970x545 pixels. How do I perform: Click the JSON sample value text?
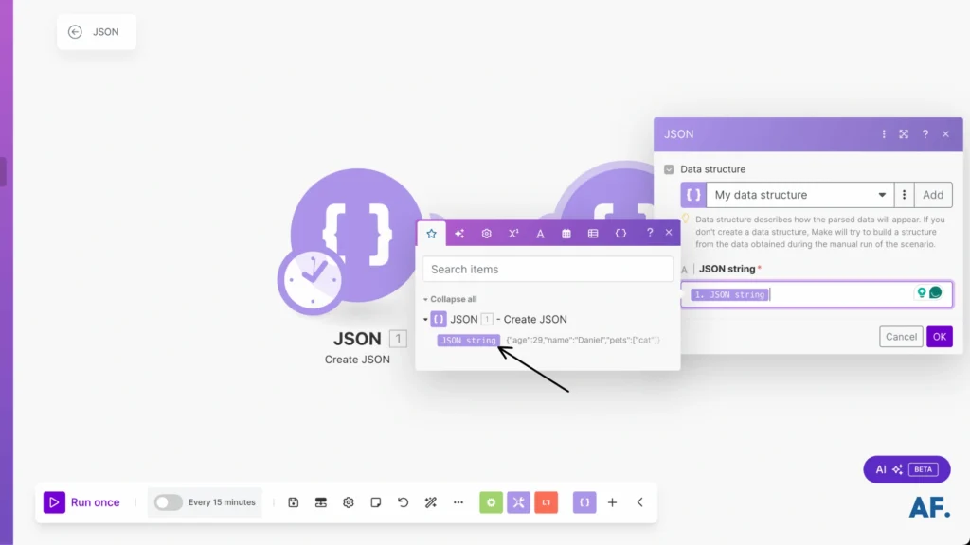point(583,340)
